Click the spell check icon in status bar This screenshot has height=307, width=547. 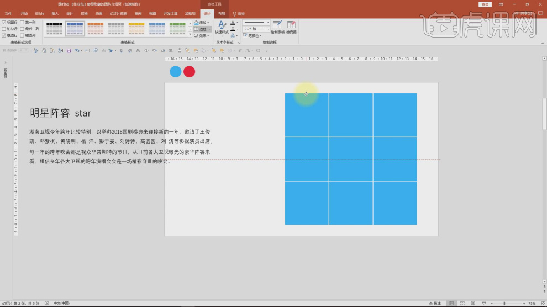click(46, 304)
